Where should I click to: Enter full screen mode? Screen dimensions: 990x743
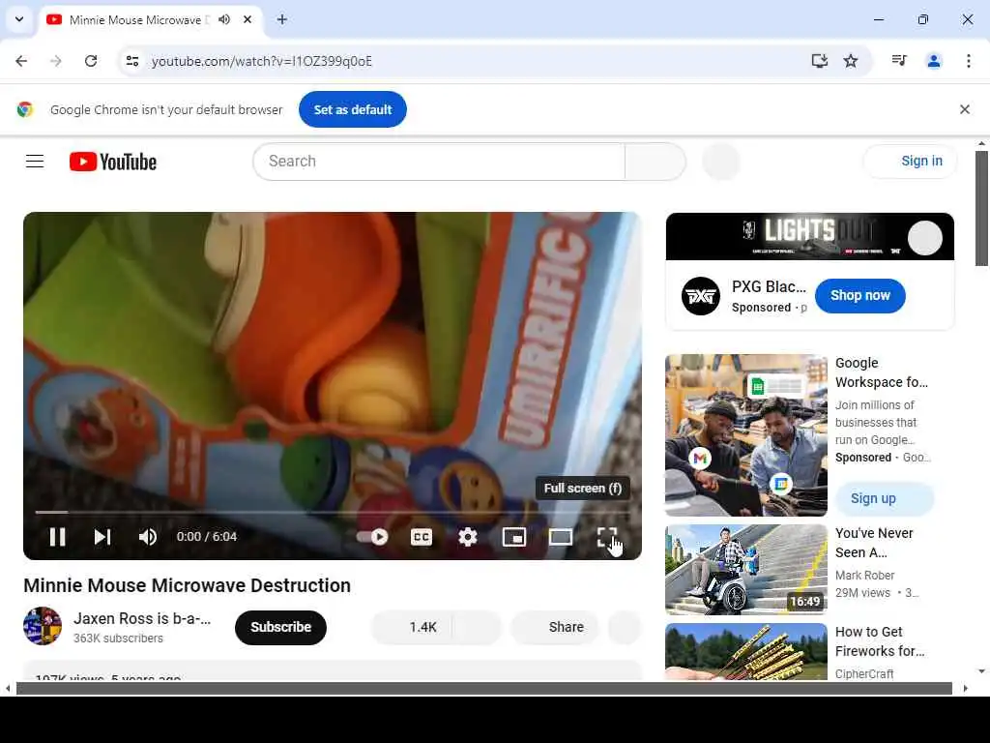(607, 536)
